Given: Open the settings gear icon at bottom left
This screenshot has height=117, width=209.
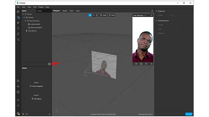Looking at the screenshot, I should point(18,113).
